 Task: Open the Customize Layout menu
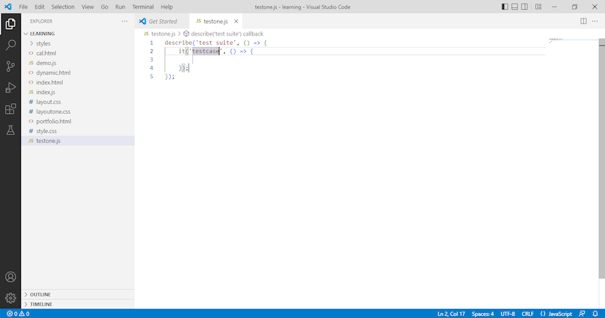click(x=538, y=6)
